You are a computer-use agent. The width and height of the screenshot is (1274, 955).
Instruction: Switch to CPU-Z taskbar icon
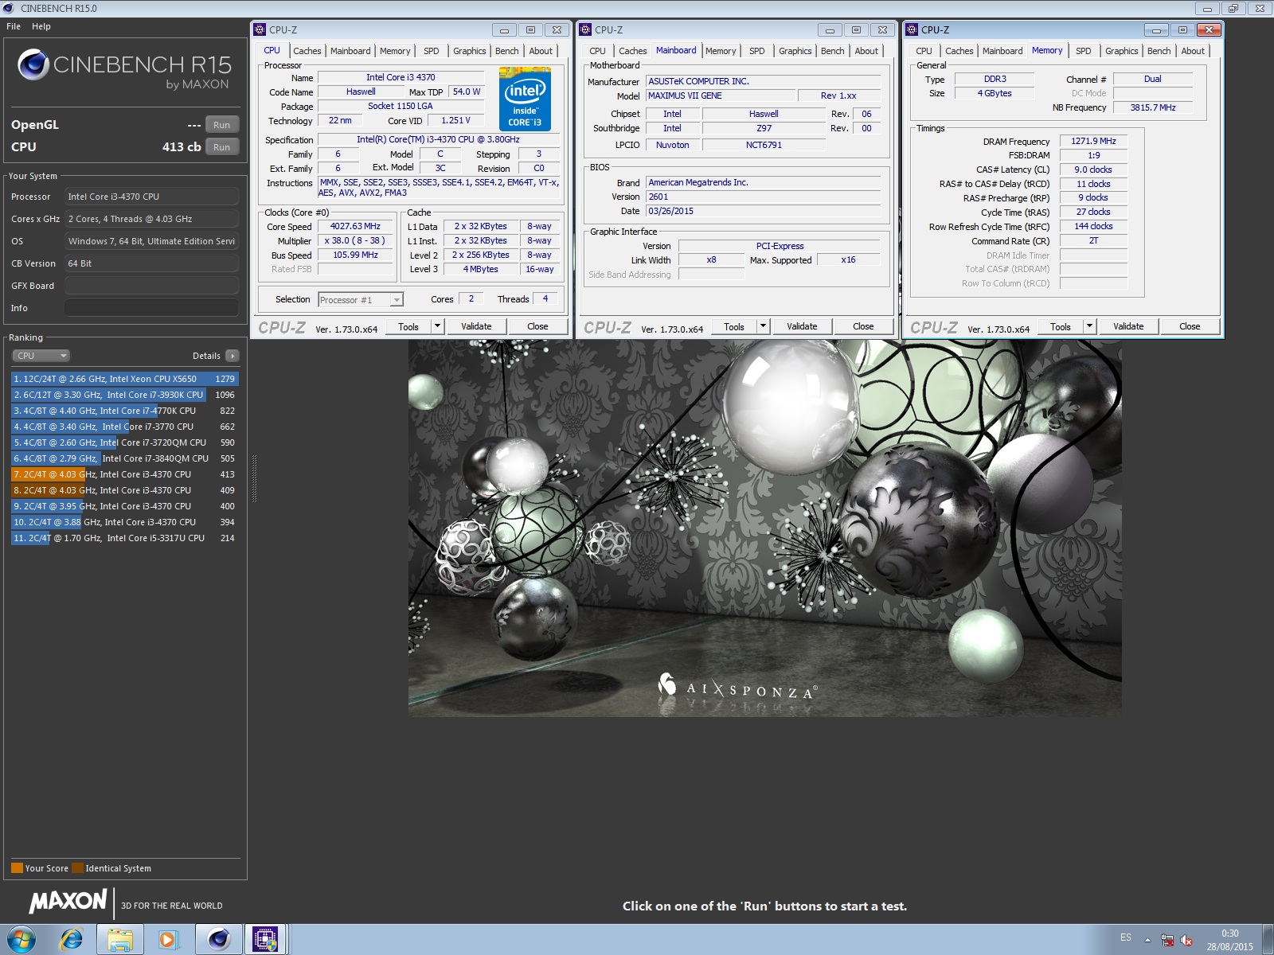pos(265,940)
